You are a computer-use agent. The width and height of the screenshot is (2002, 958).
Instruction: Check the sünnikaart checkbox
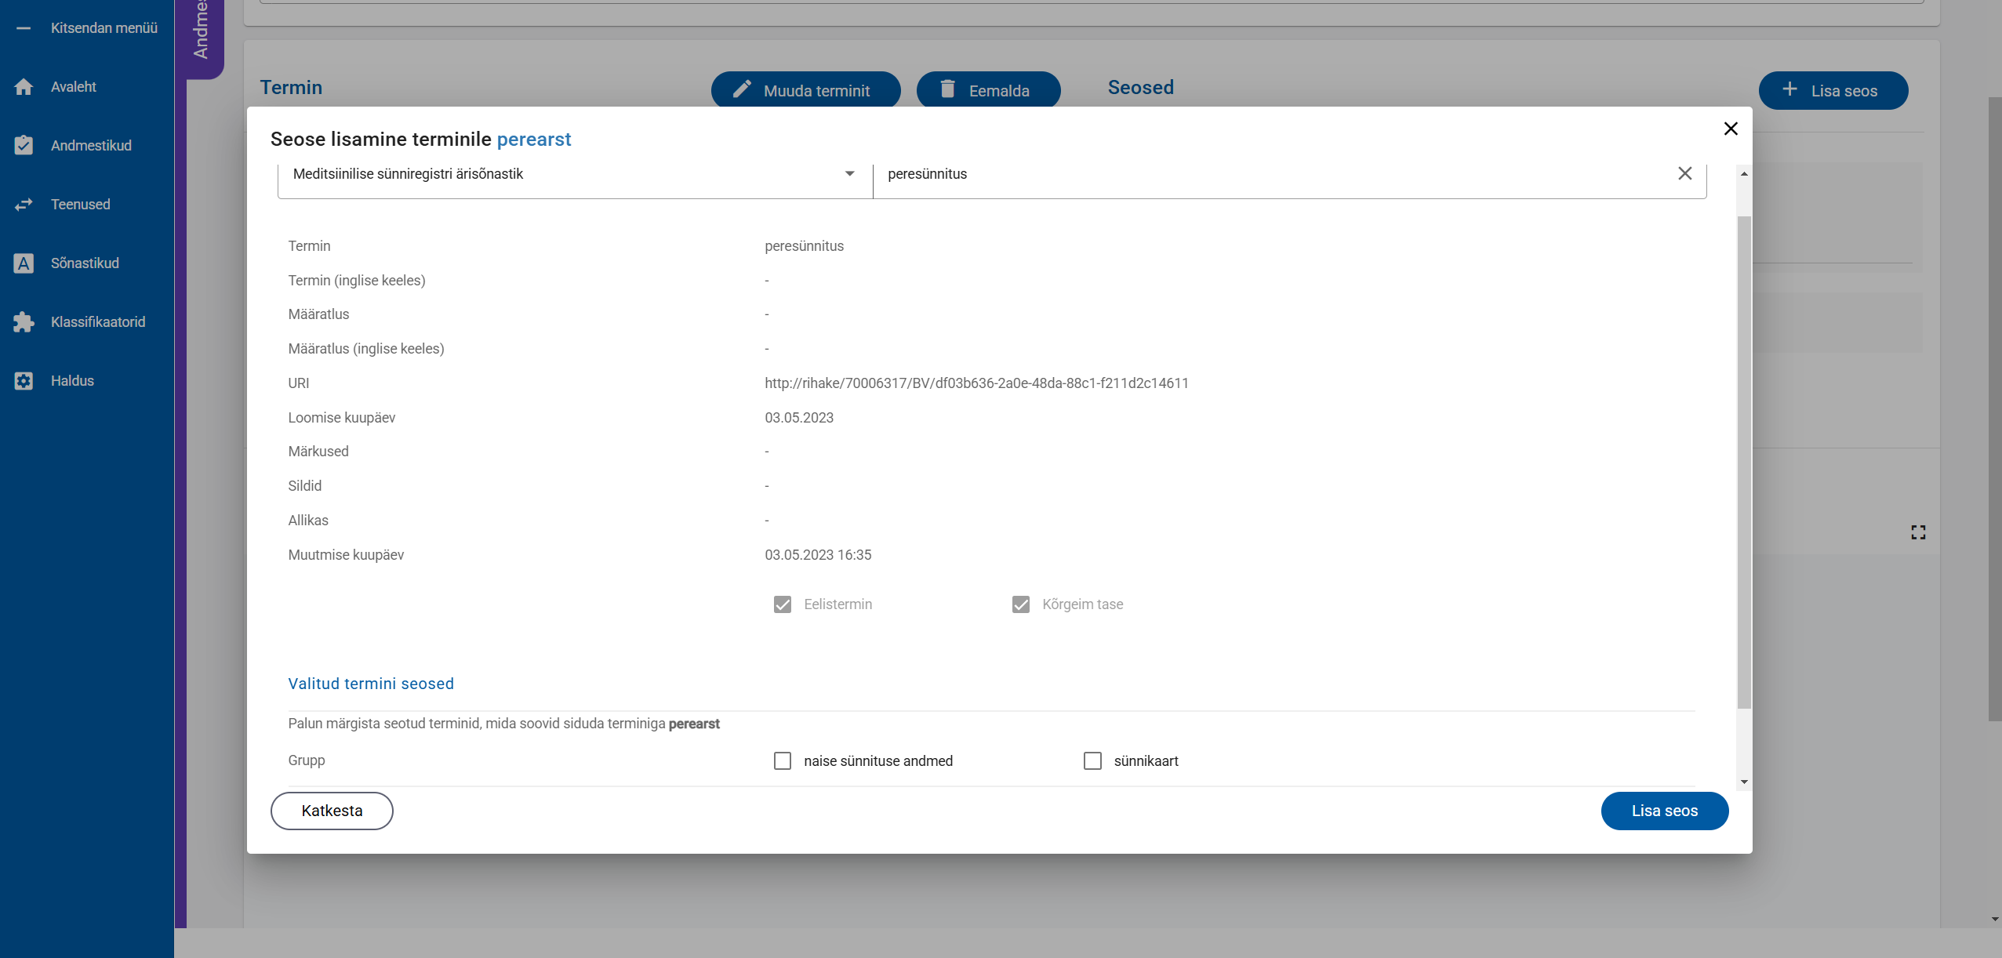tap(1092, 761)
